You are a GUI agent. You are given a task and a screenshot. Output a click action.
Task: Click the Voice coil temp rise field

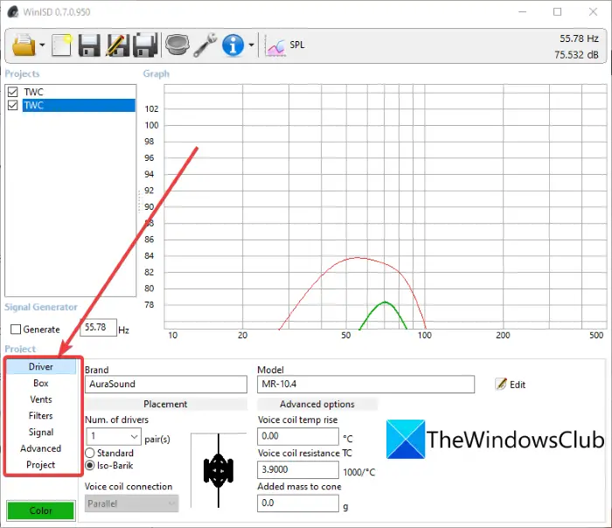coord(298,436)
